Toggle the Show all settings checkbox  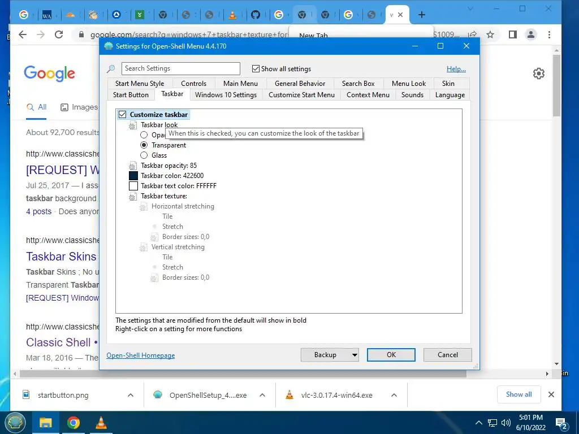tap(256, 68)
